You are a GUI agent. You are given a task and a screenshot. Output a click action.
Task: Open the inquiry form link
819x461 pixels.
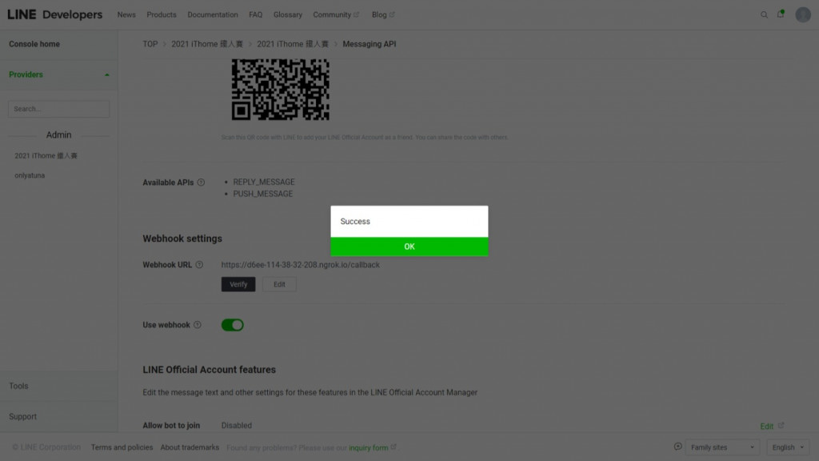click(x=372, y=447)
